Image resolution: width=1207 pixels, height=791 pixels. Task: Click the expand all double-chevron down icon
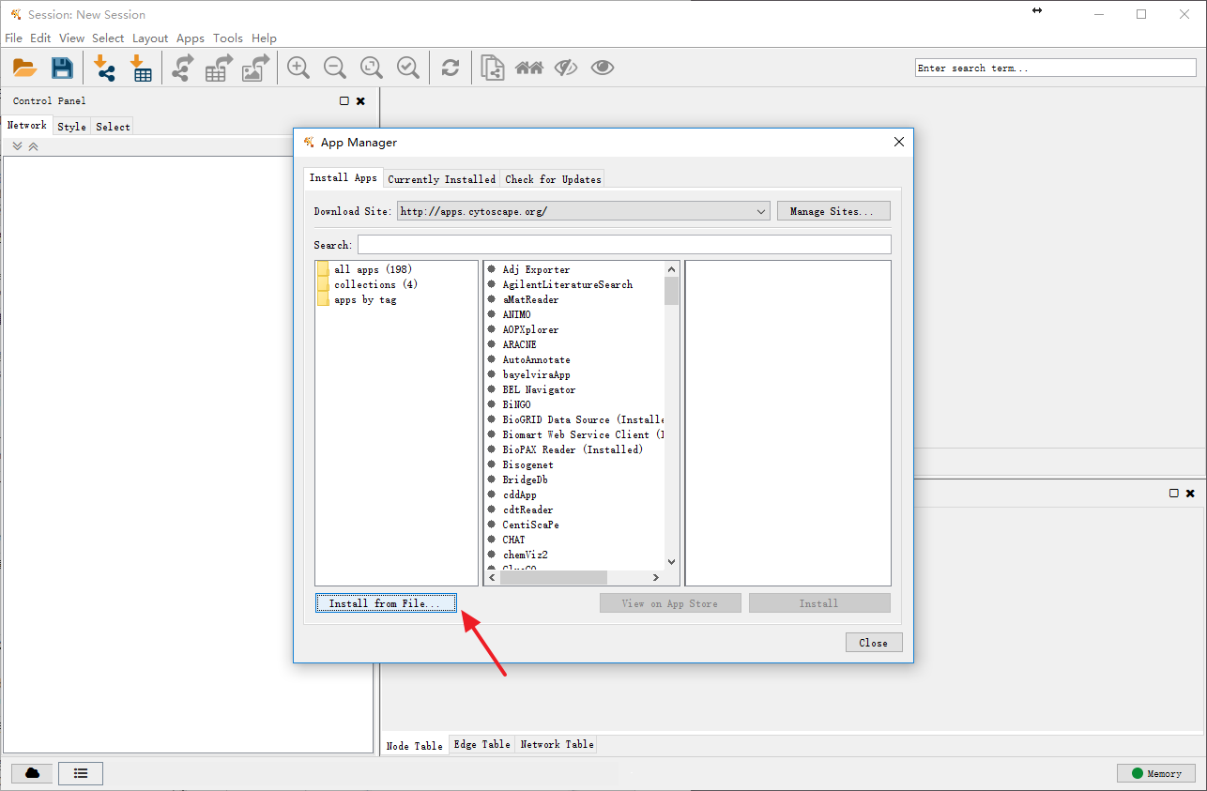(17, 146)
